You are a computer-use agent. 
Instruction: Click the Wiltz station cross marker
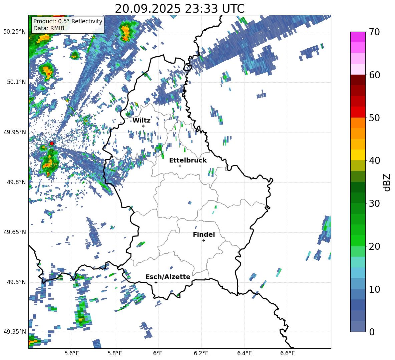(143, 126)
